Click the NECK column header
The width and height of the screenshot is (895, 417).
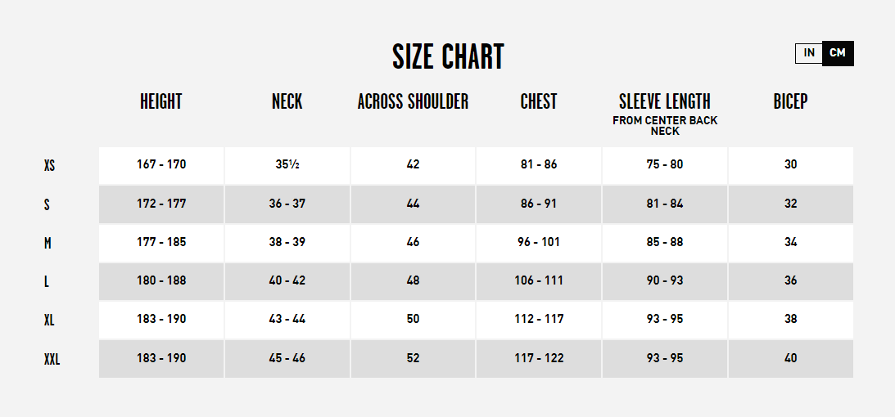(287, 101)
